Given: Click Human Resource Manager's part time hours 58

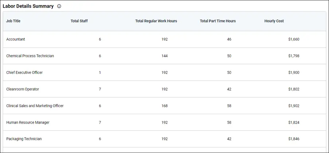Looking at the screenshot, I should (x=229, y=122).
